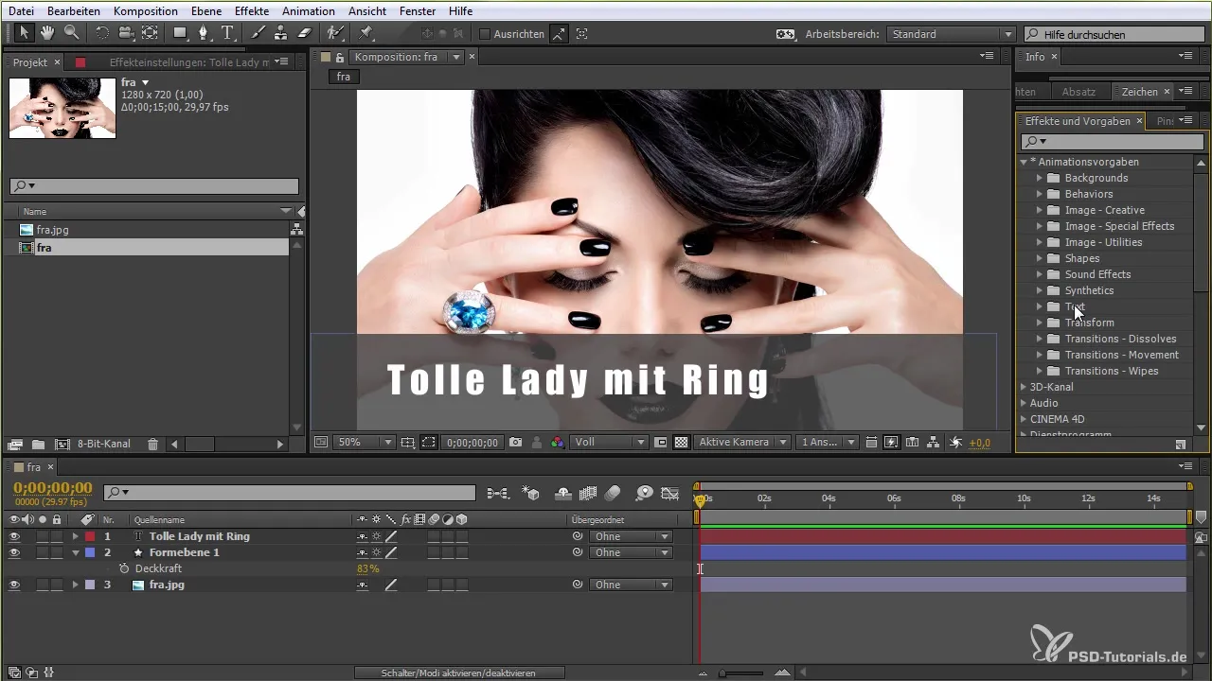Select the Pen tool

click(205, 33)
